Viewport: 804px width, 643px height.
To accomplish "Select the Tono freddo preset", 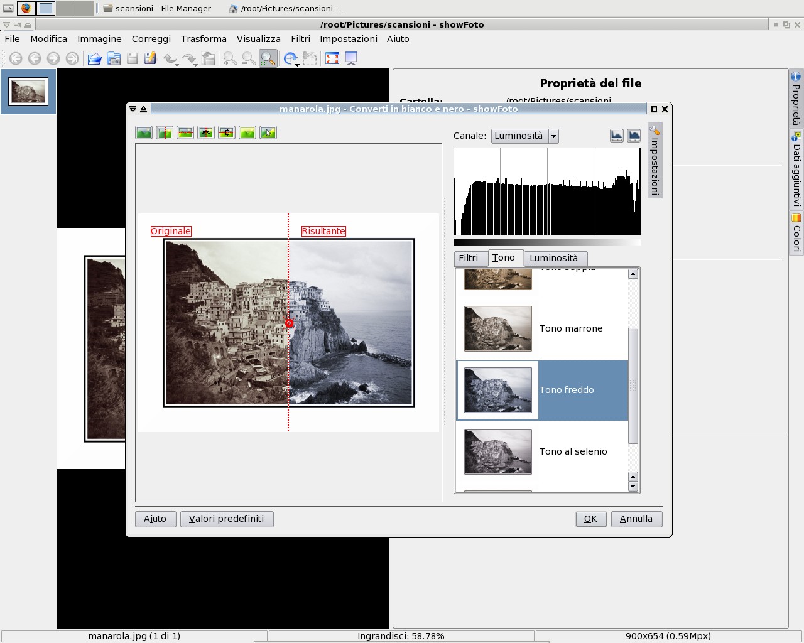I will (x=542, y=390).
